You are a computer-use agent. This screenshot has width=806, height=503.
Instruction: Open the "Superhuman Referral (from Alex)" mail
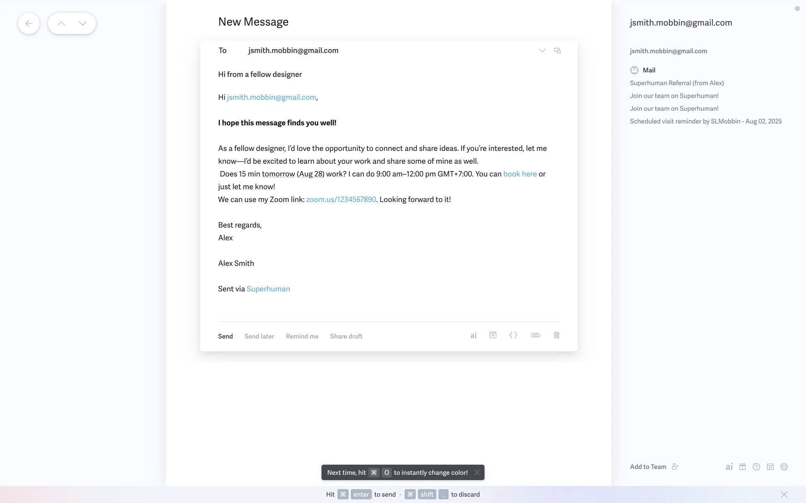point(677,83)
